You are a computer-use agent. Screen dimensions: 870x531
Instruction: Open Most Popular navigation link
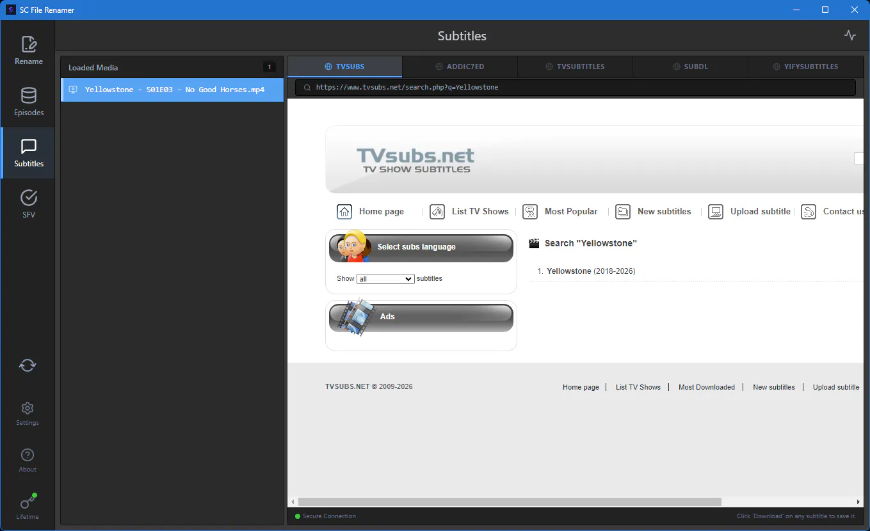point(571,212)
